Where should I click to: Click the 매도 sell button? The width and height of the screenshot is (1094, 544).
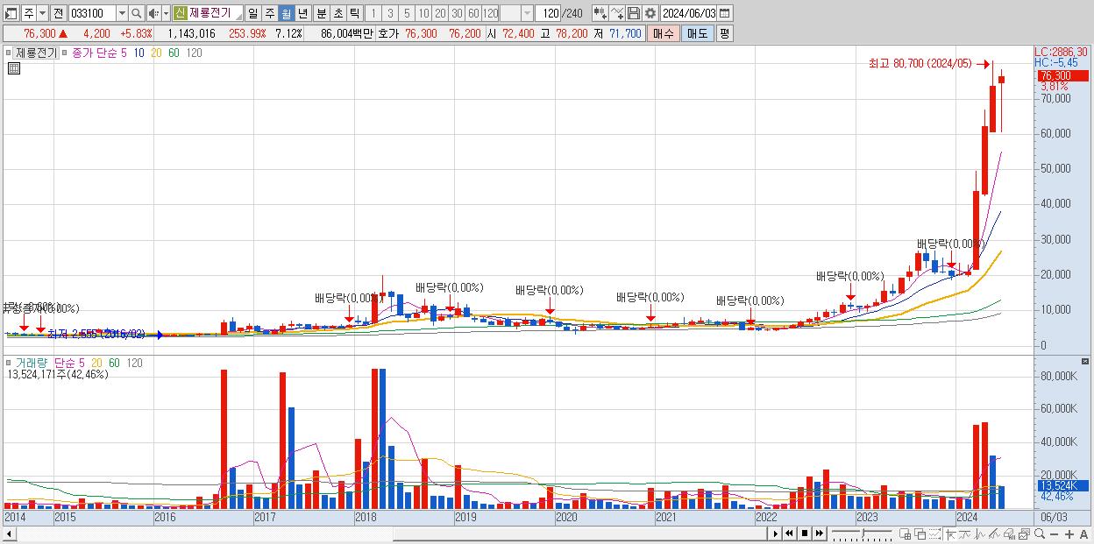pyautogui.click(x=697, y=33)
